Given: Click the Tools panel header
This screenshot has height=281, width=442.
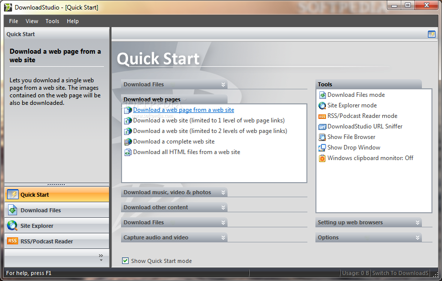Looking at the screenshot, I should coord(369,84).
